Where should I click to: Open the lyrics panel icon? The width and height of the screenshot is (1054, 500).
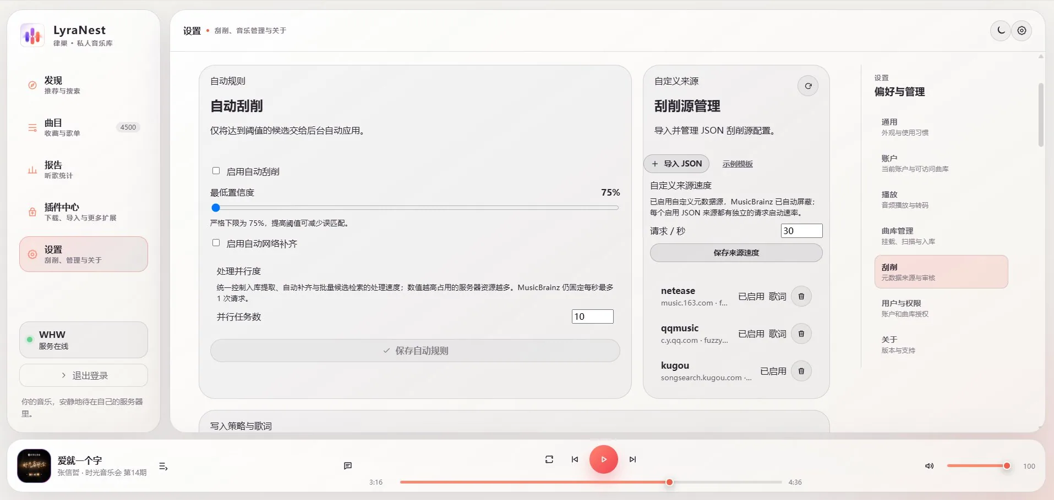[x=348, y=466]
